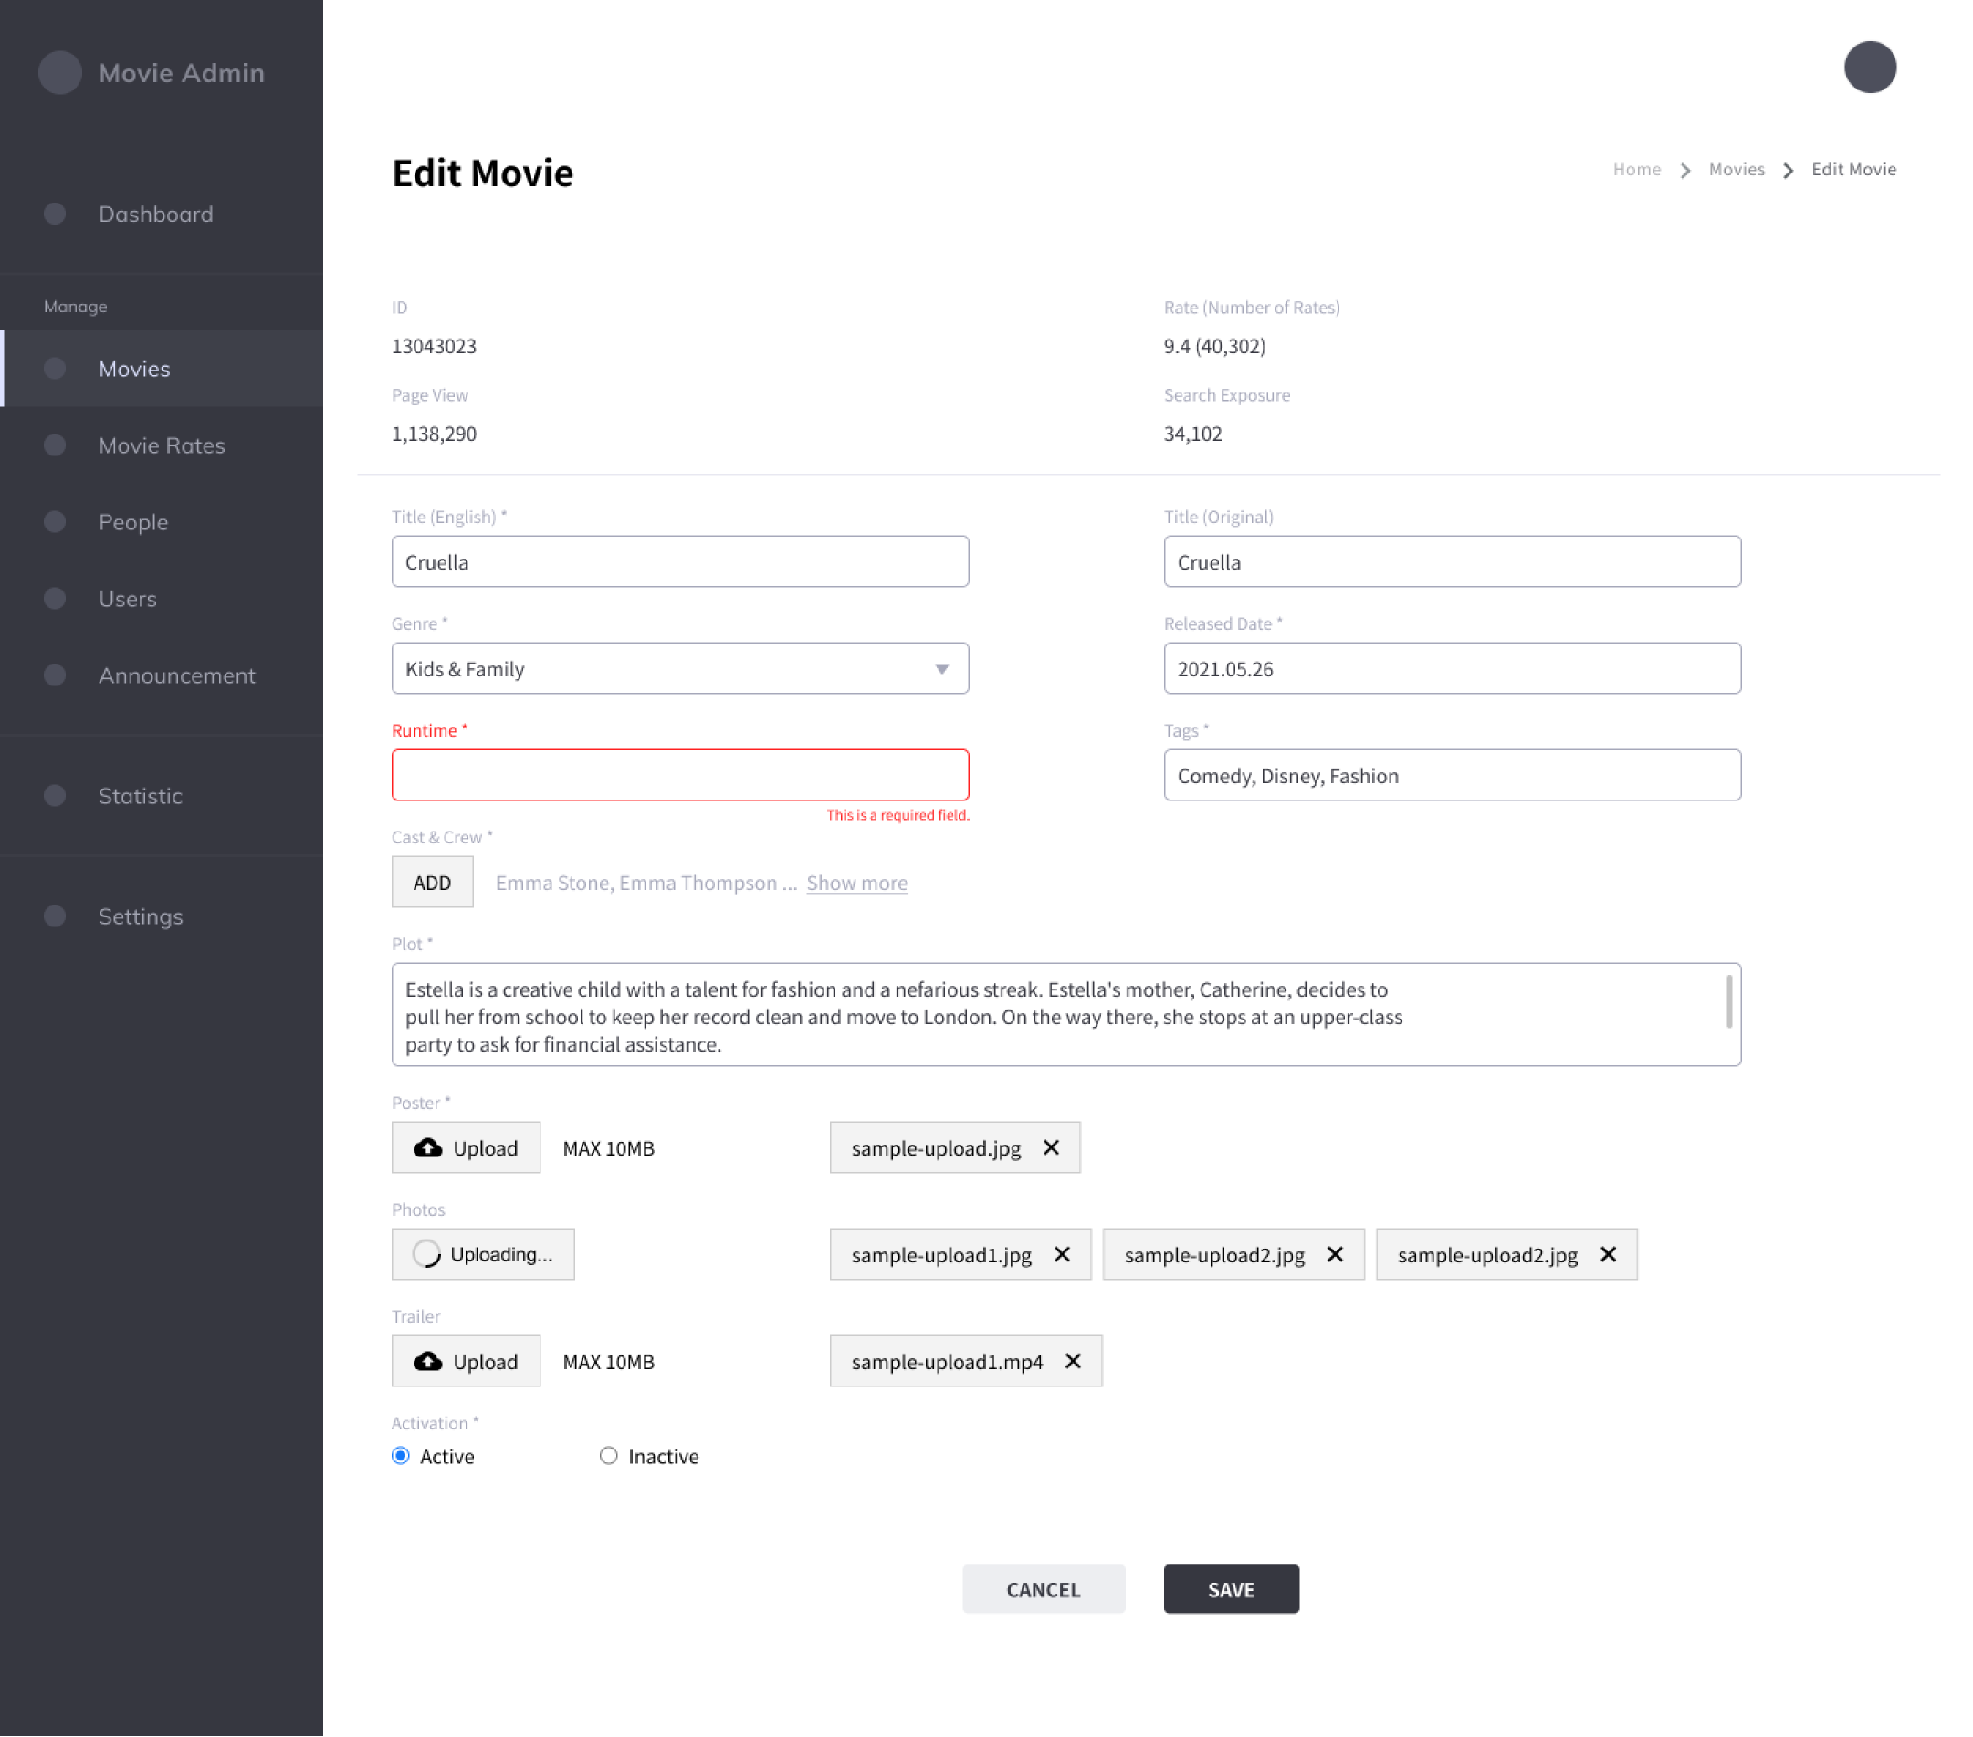Screen dimensions: 1973x1737
Task: Open Movie Rates in the sidebar
Action: [x=162, y=445]
